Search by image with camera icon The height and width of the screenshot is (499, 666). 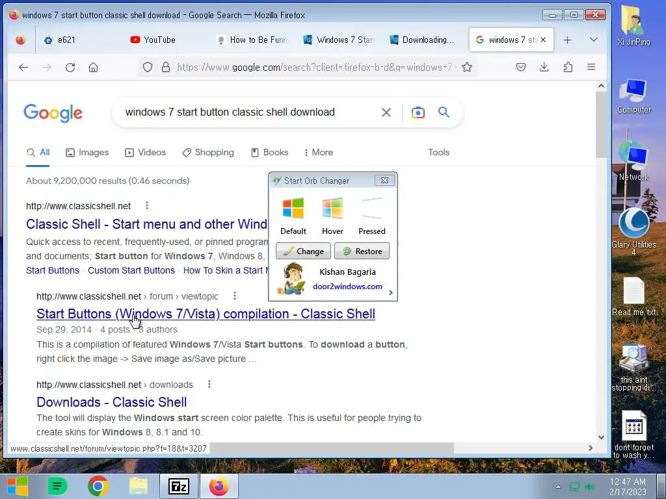pos(418,112)
